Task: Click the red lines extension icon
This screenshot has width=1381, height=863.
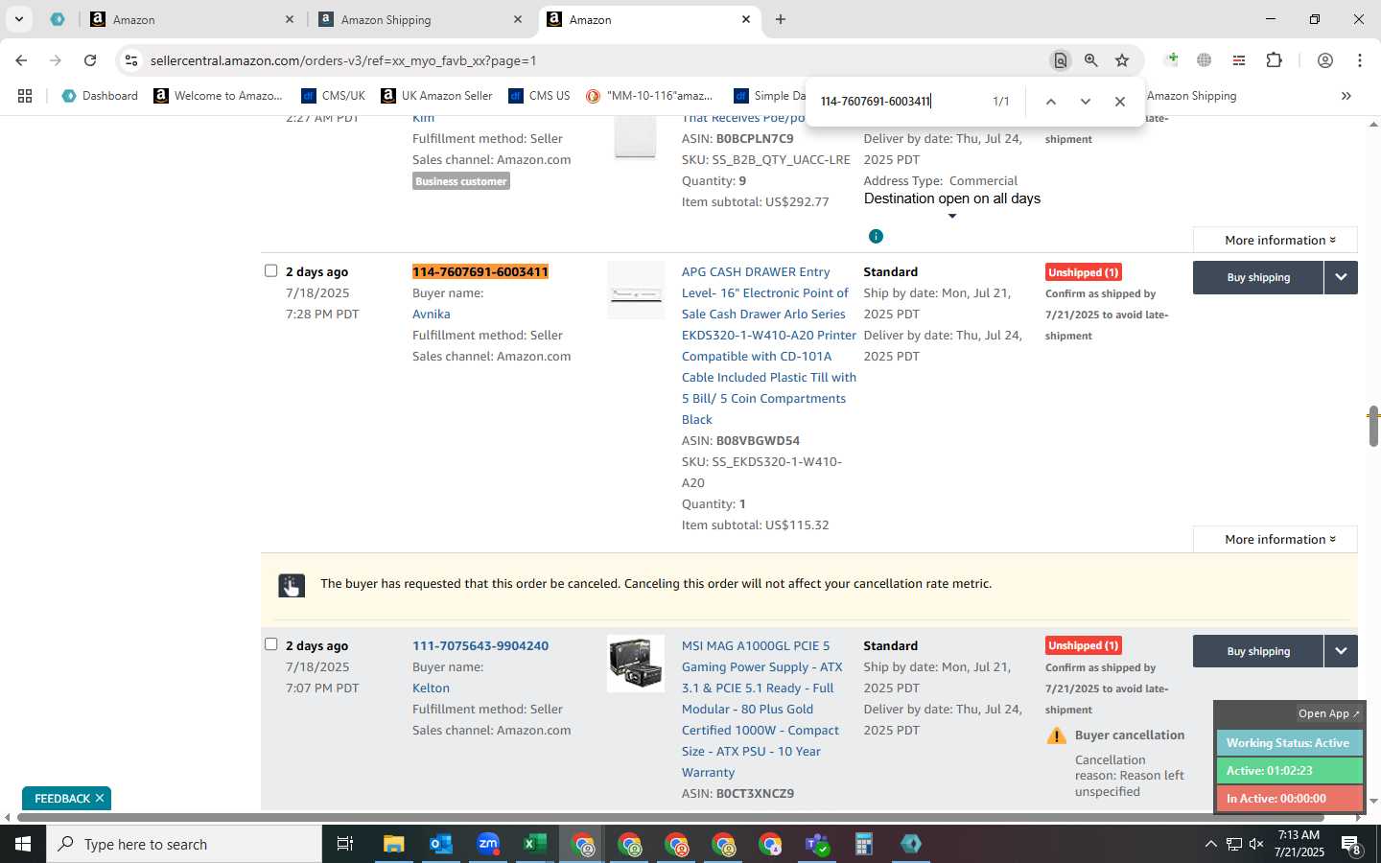Action: click(1238, 60)
